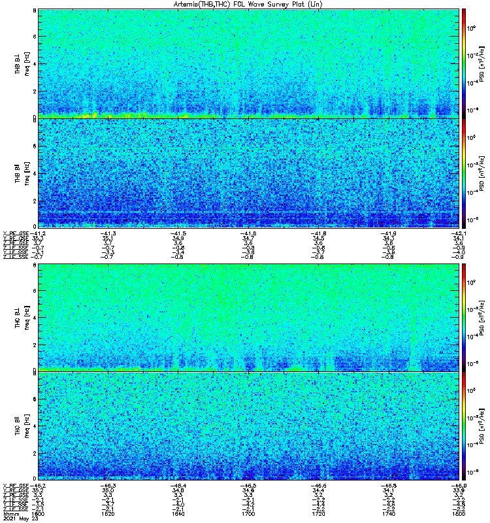Click the THB X_RE_GSE value '-41.8'
This screenshot has width=490, height=523.
[318, 233]
